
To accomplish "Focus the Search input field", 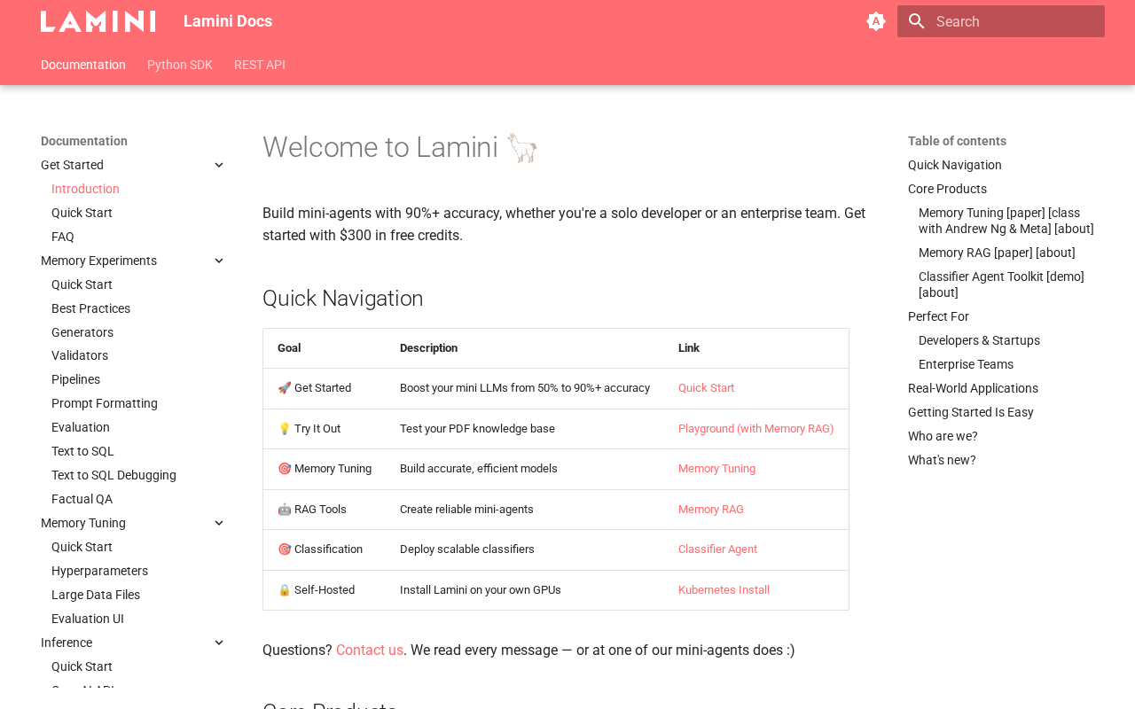I will coord(1001,21).
